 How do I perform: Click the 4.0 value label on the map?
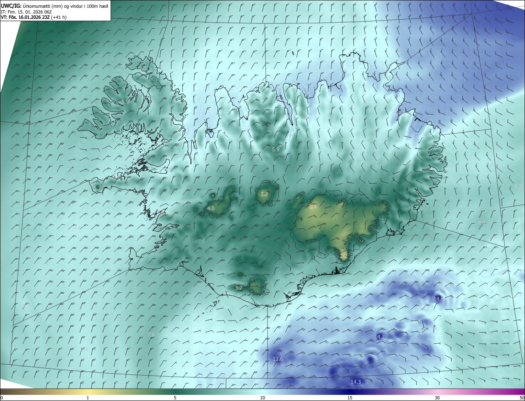coord(210,209)
